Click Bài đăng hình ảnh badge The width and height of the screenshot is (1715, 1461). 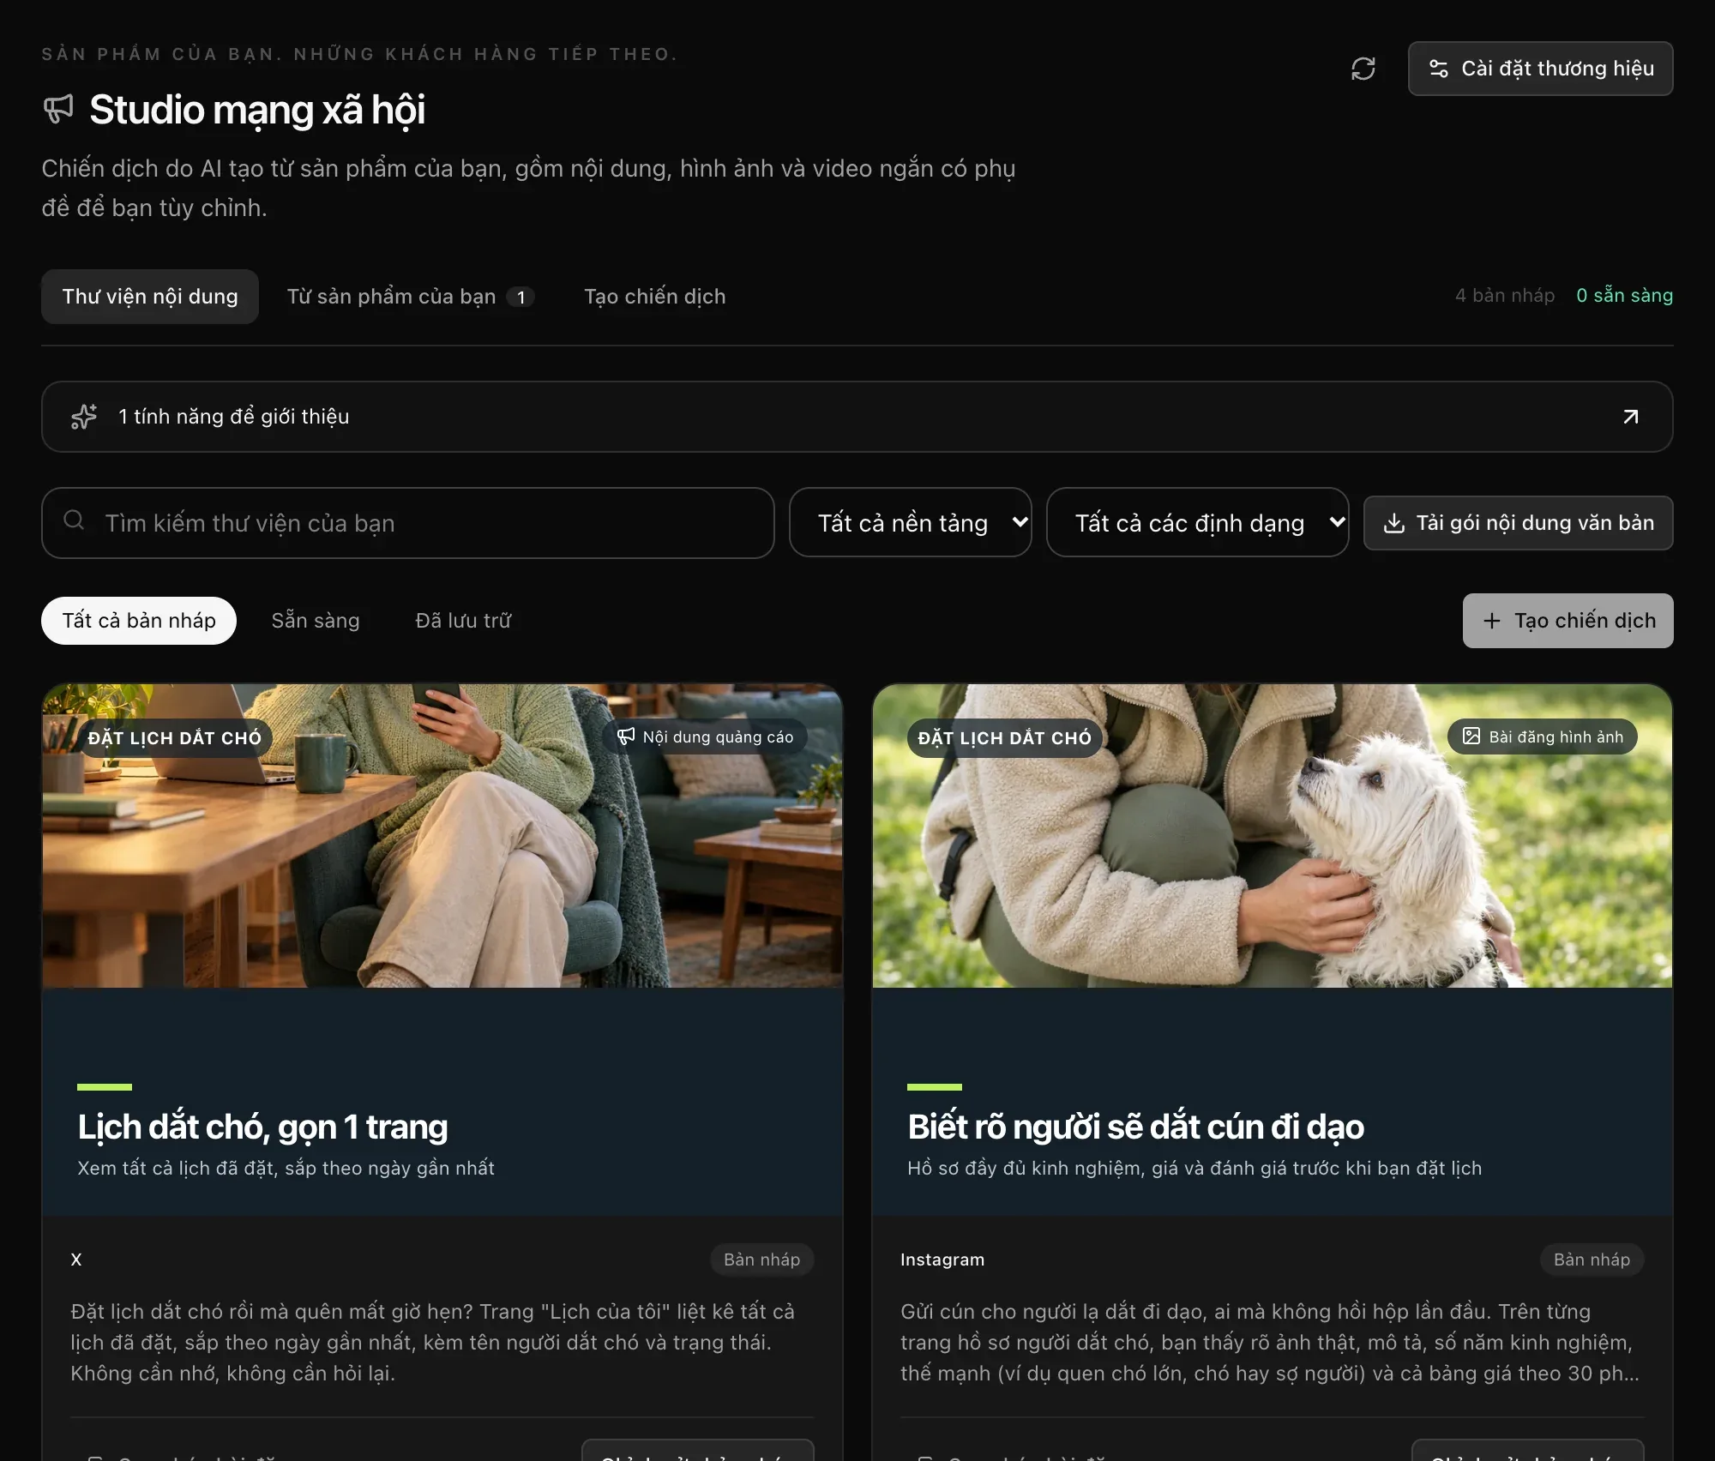[x=1543, y=737]
